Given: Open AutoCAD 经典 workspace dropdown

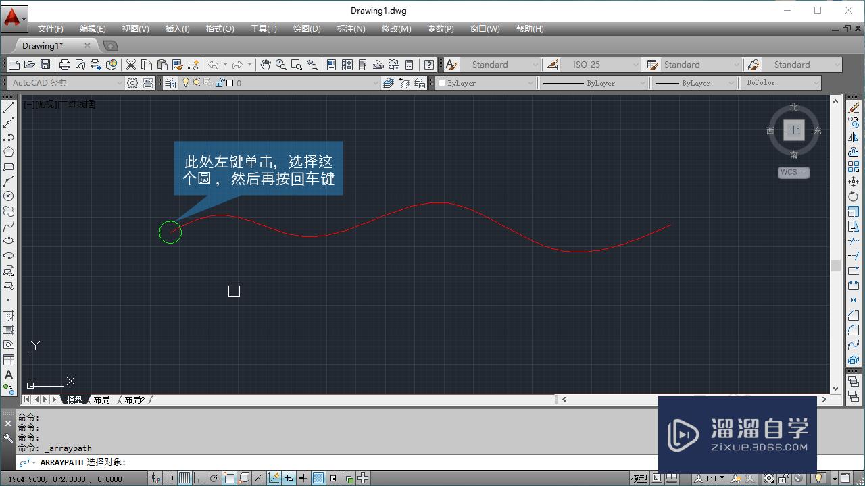Looking at the screenshot, I should click(x=66, y=83).
